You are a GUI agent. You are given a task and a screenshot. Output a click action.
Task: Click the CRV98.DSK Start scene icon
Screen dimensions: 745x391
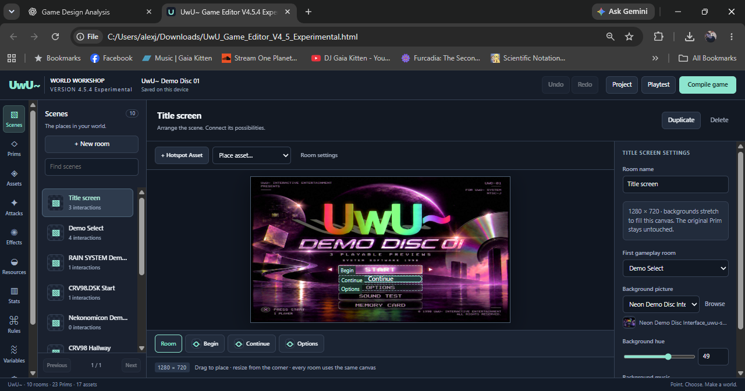point(56,293)
